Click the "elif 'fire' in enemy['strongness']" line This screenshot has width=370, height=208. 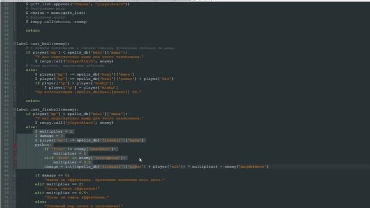[85, 158]
